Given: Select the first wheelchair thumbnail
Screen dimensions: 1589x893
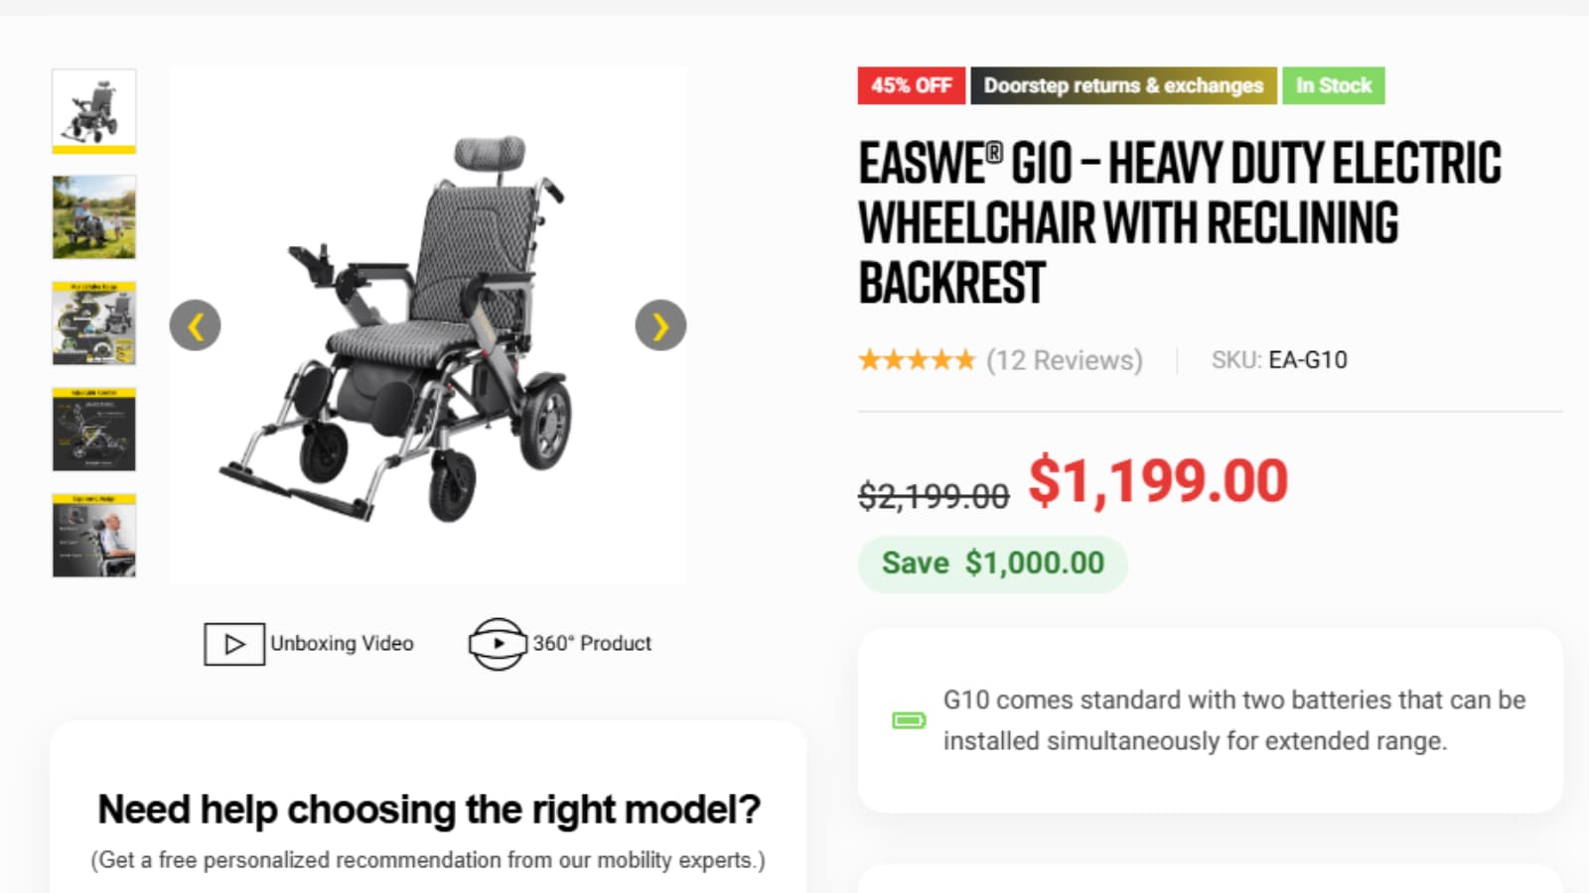Looking at the screenshot, I should point(94,111).
